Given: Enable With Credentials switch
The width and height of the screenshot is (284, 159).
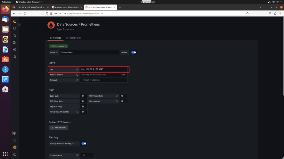Looking at the screenshot, I should tap(123, 96).
